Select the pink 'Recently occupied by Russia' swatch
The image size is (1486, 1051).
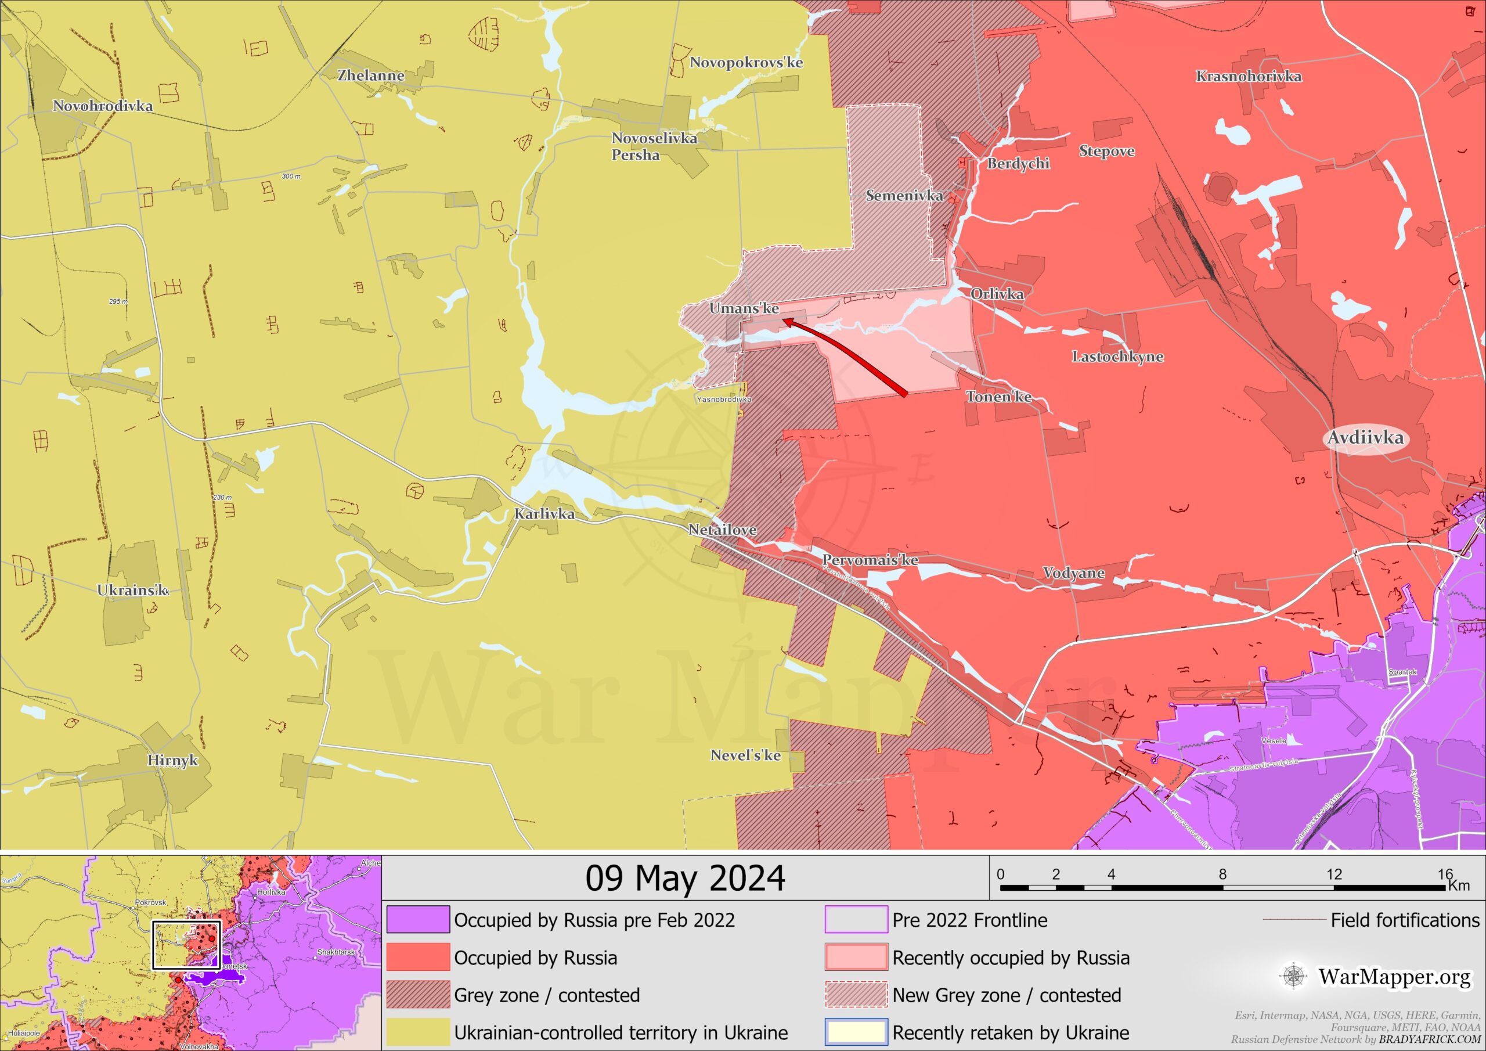tap(856, 957)
